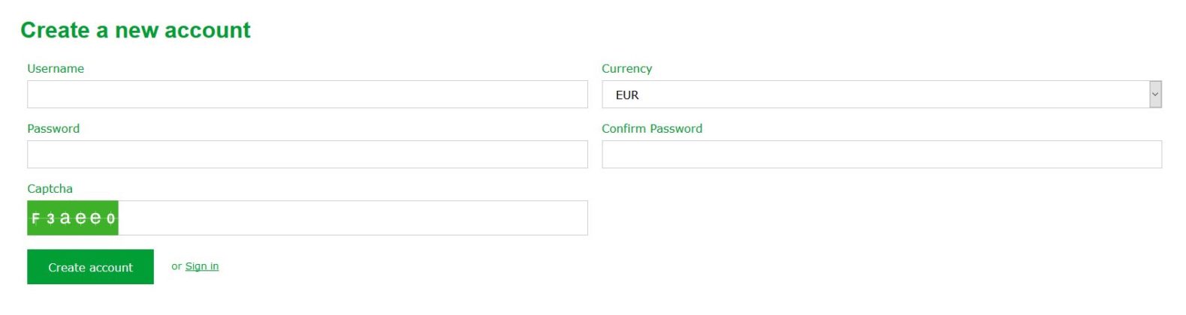Open the Currency combo box showing EUR
This screenshot has height=315, width=1186.
click(x=882, y=94)
